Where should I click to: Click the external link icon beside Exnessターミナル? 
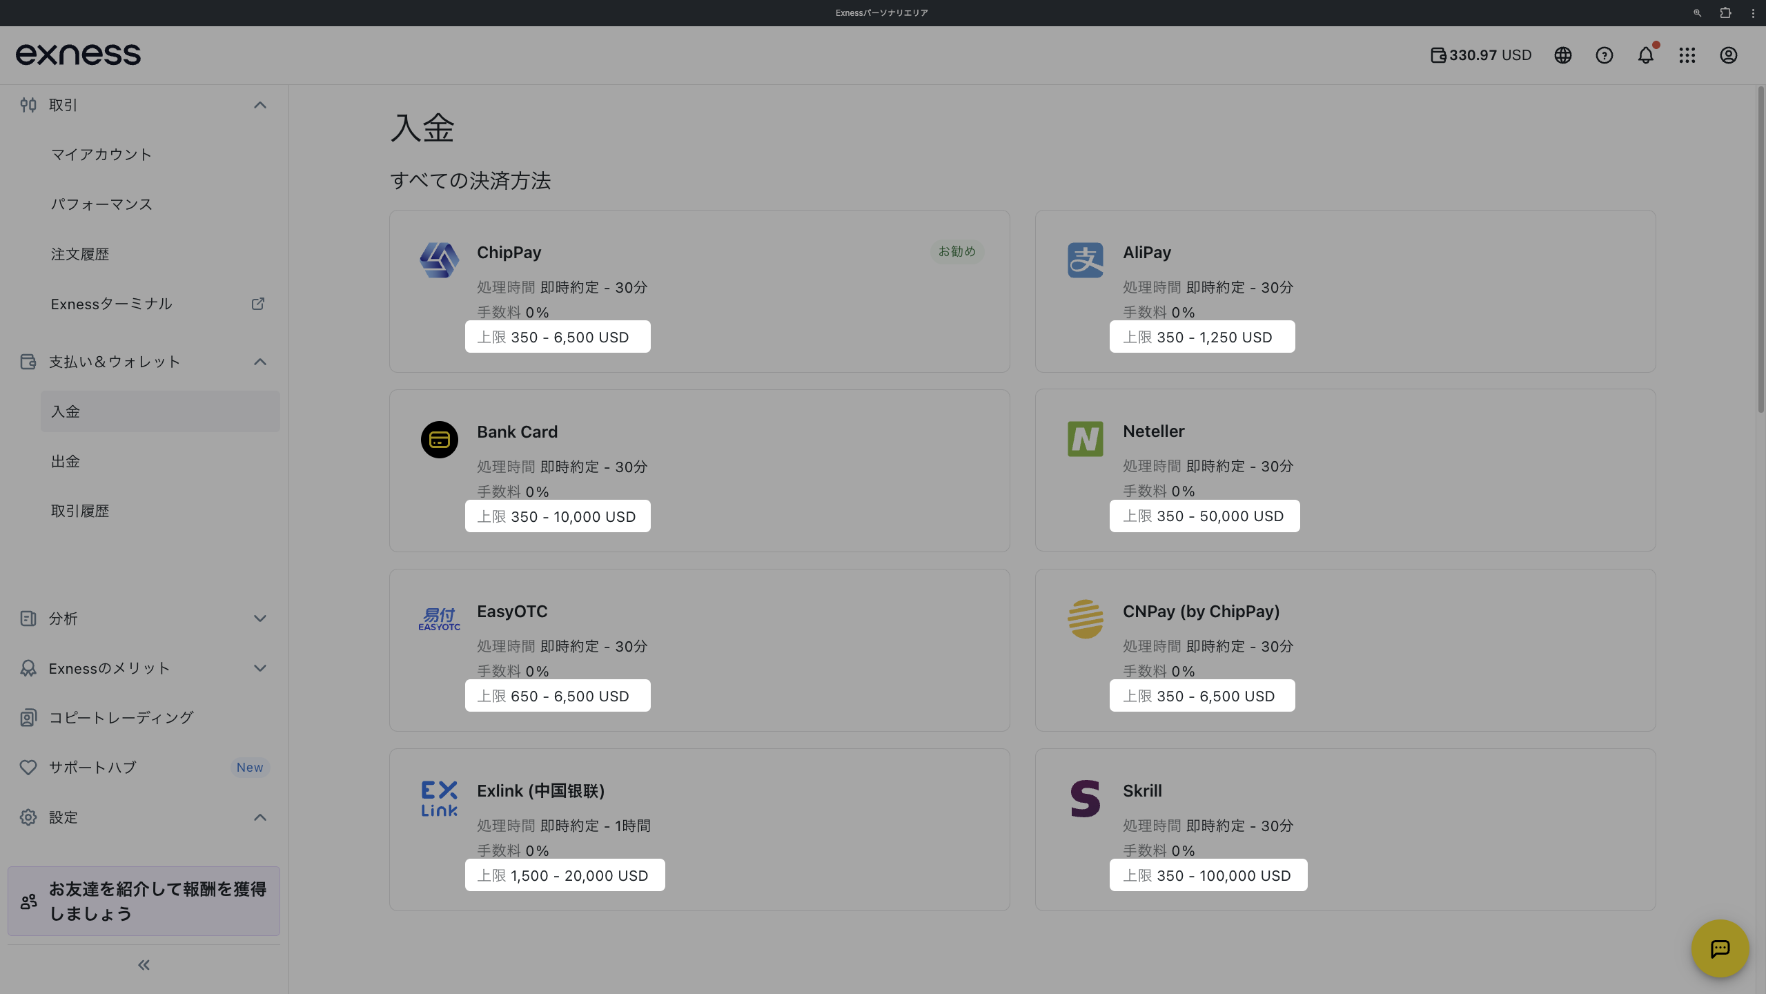(258, 304)
